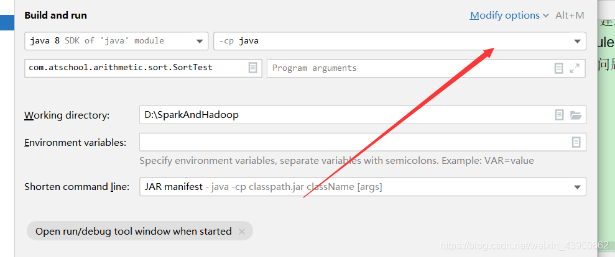Click Working directory insert-macro document icon
Viewport: 615px width, 257px height.
(559, 115)
